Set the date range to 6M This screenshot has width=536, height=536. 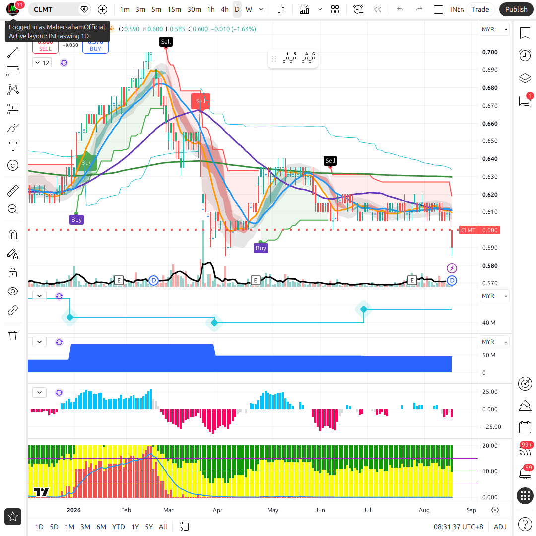coord(101,527)
